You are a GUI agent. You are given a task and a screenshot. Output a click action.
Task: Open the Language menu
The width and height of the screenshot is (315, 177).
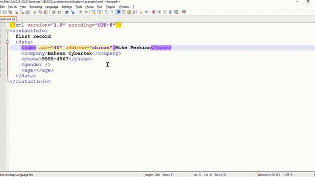(x=52, y=7)
